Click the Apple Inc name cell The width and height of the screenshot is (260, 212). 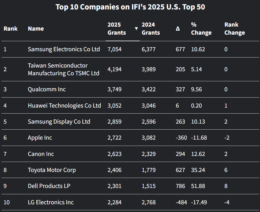pyautogui.click(x=40, y=138)
